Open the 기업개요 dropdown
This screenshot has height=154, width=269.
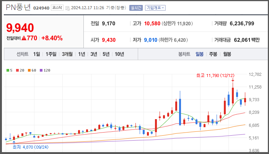click(x=155, y=8)
